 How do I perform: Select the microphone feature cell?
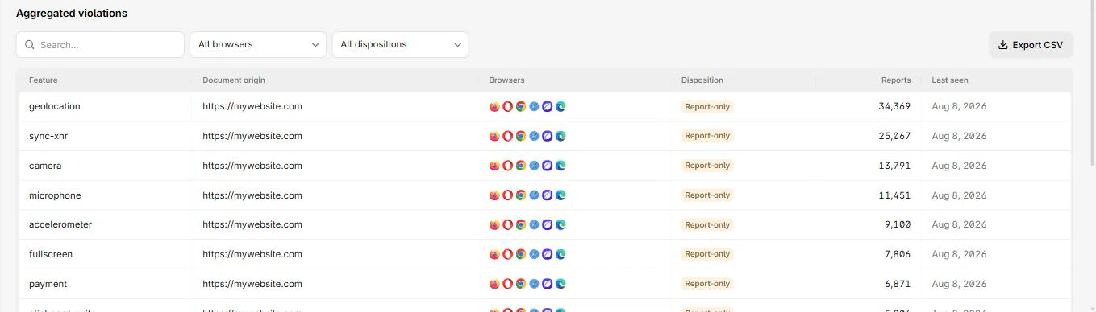(55, 195)
